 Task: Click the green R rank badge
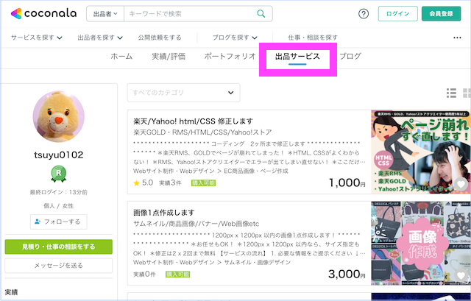pyautogui.click(x=59, y=174)
